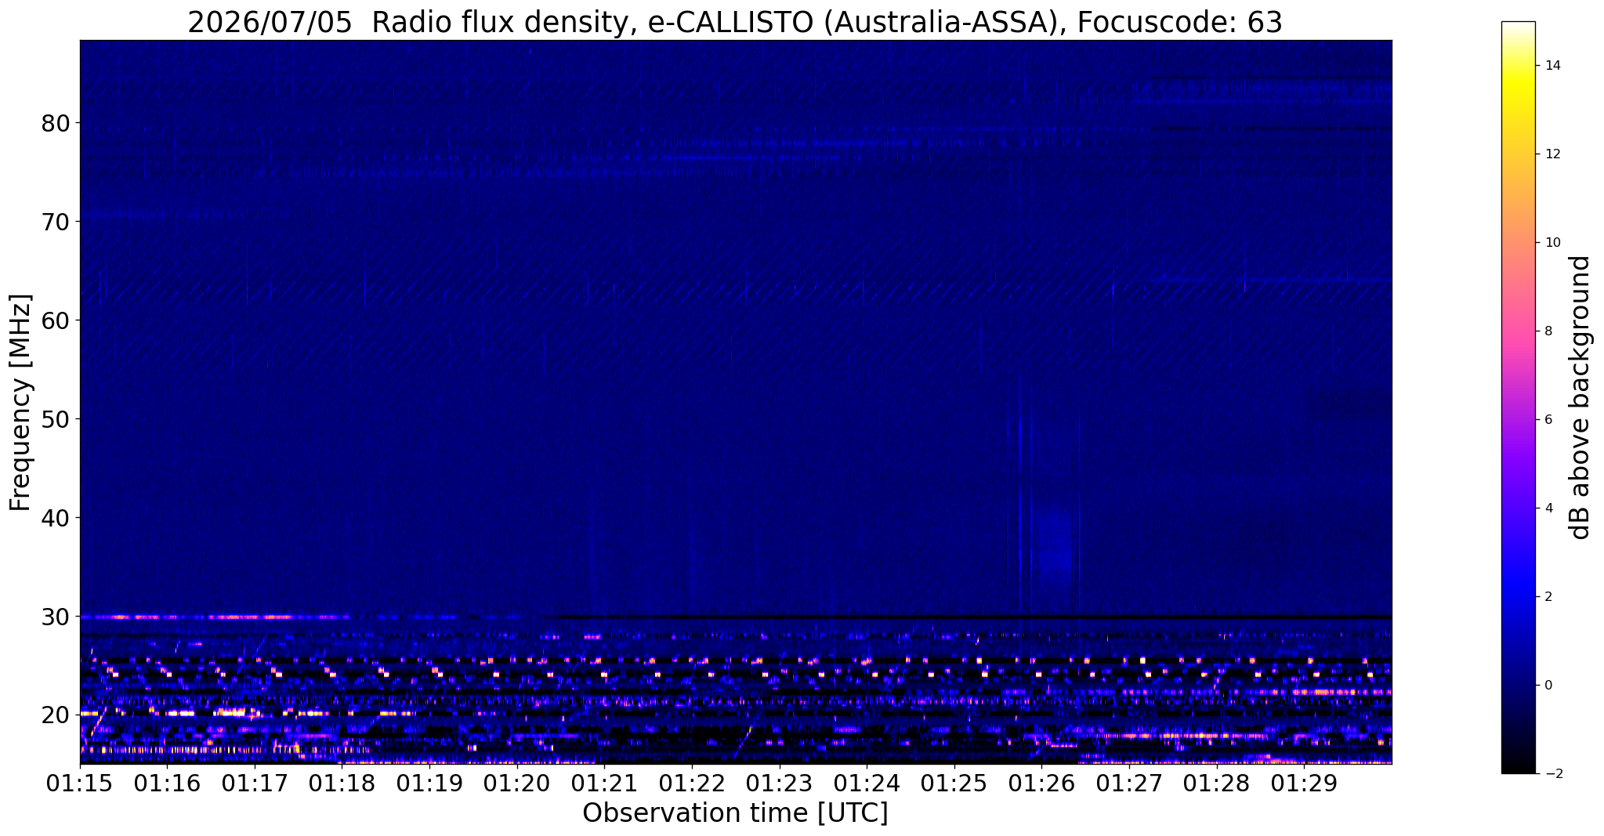The height and width of the screenshot is (836, 1604).
Task: Click the 01:26 time axis tick label
Action: pos(1041,782)
